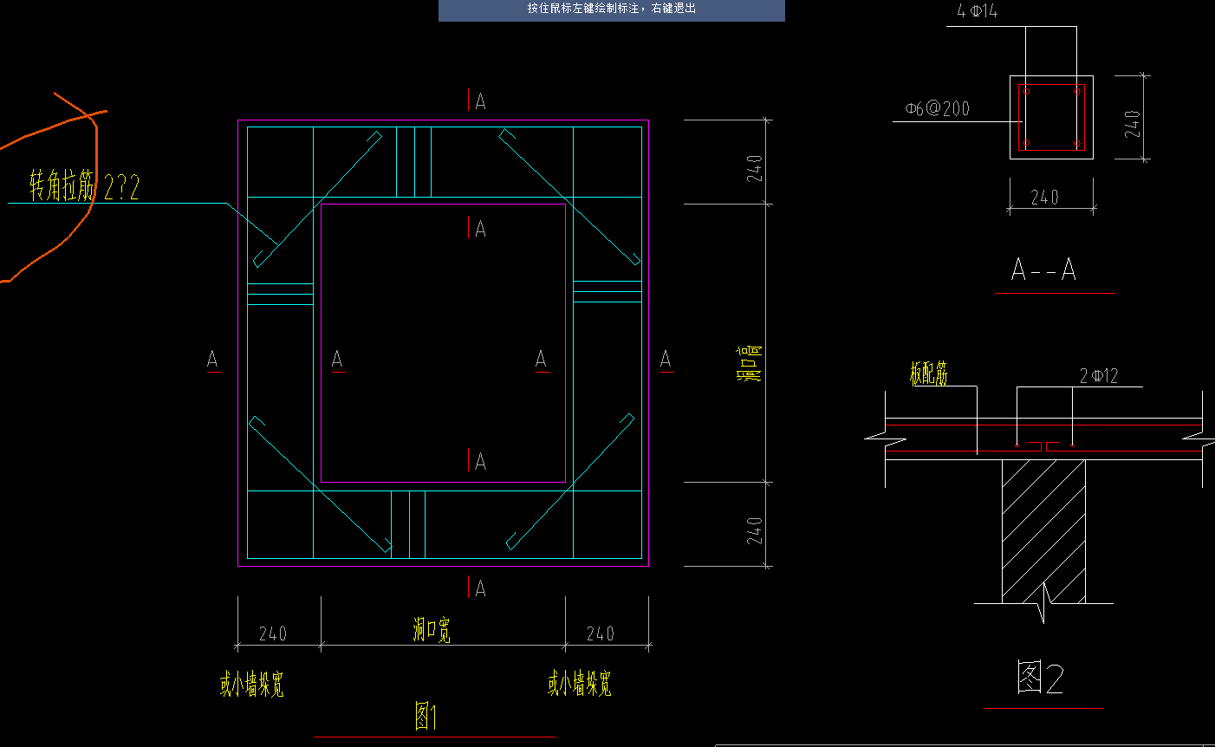Select the 'Φ6@200' stirrup annotation
1215x747 pixels.
click(x=937, y=108)
